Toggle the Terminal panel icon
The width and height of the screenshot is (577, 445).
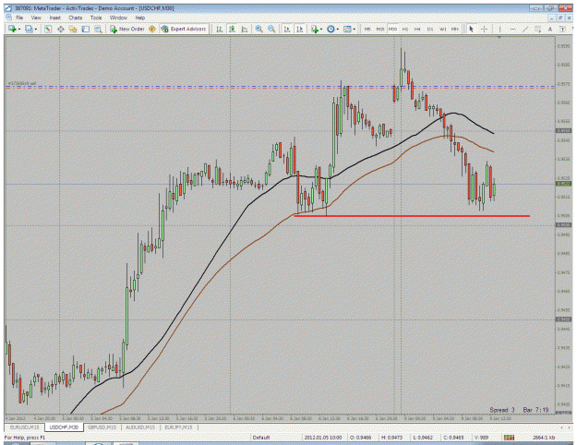click(85, 29)
